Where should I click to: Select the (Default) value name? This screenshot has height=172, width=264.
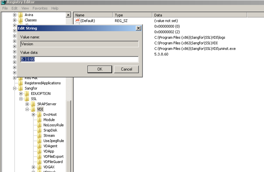[x=88, y=21]
